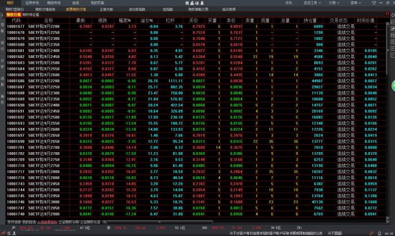
Task: Click the green floating circle button
Action: [x=393, y=86]
